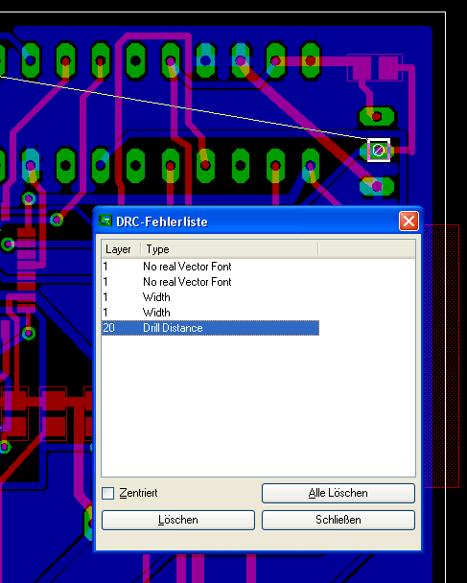Click the green oval pad below the error marker
Viewport: 467px width, 583px height.
tap(377, 186)
